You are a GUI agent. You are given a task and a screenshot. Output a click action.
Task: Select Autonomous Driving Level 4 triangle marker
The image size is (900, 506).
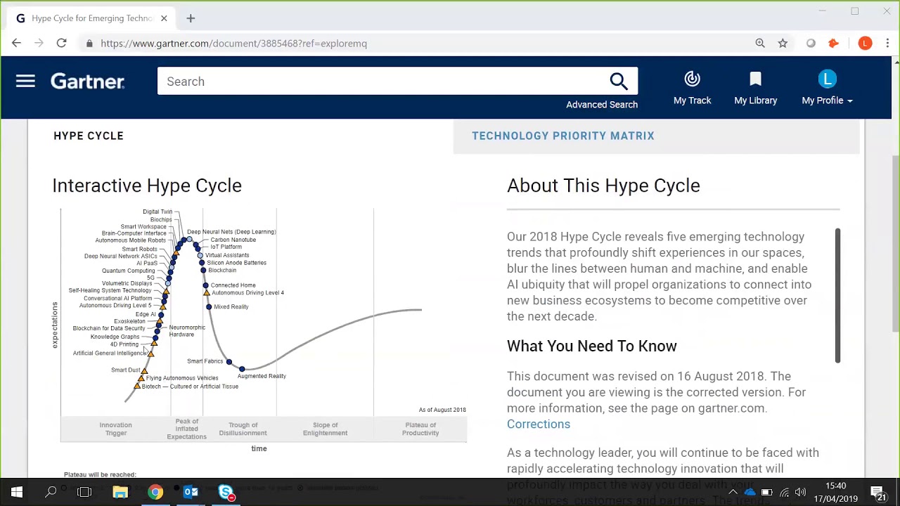pos(206,293)
